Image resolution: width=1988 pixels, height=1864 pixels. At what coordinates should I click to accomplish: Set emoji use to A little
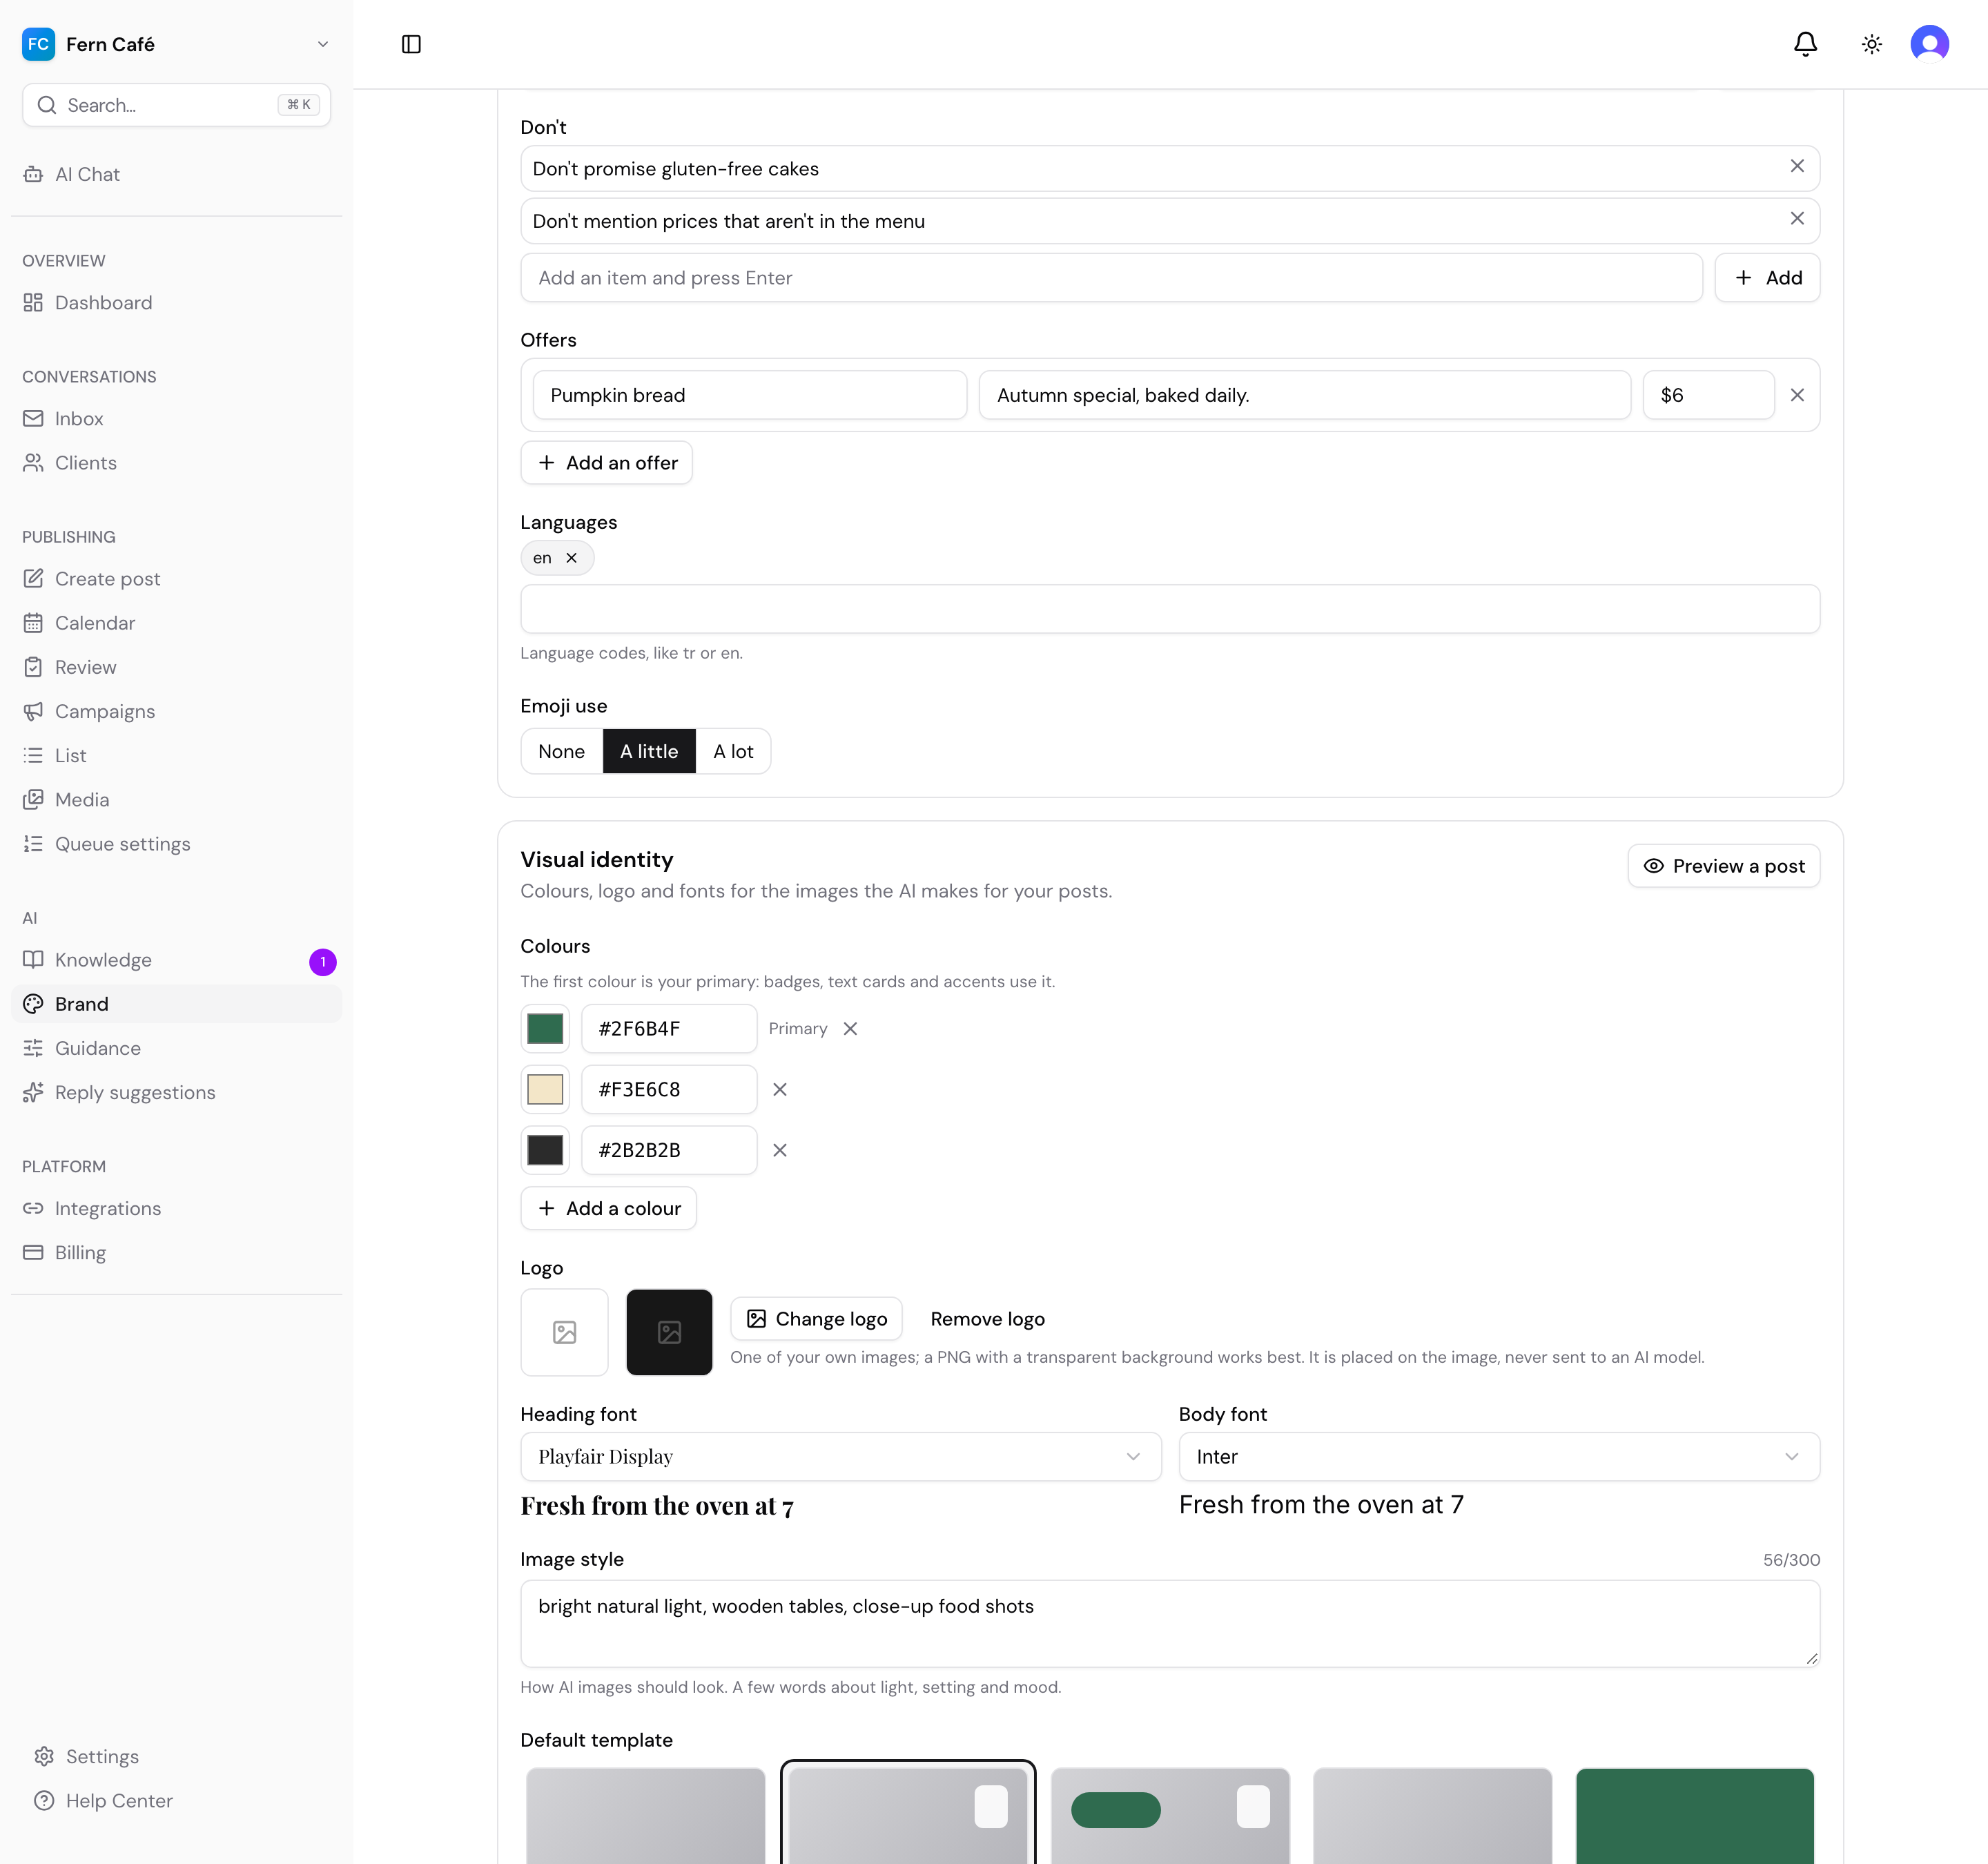pos(649,751)
